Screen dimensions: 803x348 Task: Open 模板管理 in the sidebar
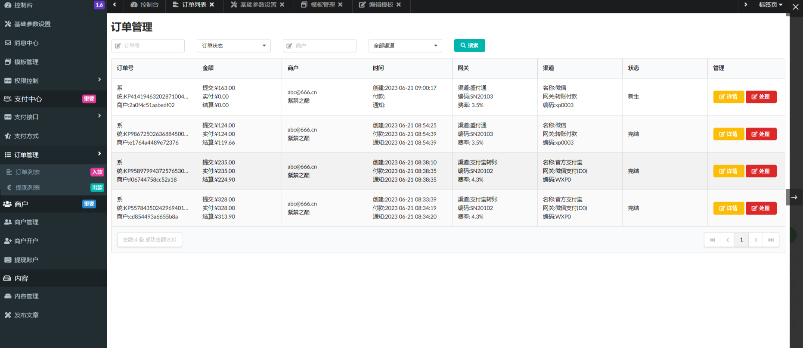pos(53,62)
